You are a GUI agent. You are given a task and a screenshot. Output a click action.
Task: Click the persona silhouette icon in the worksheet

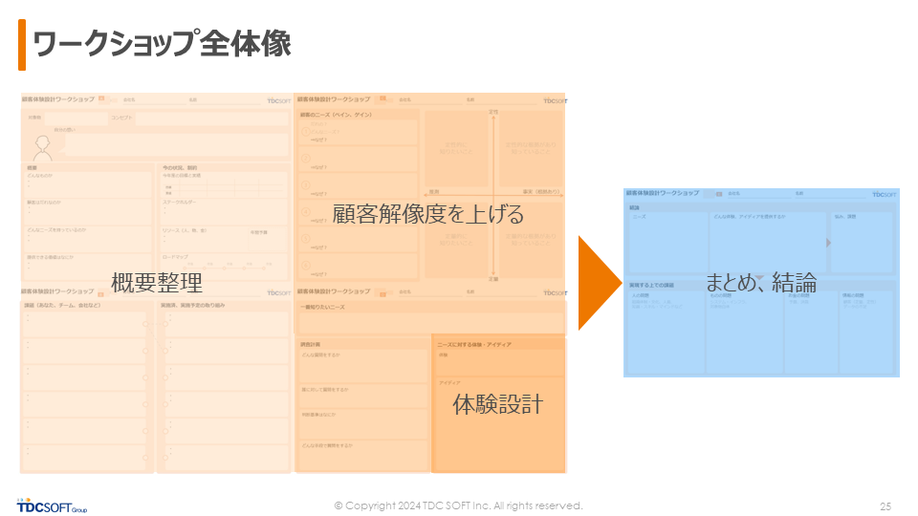point(42,146)
